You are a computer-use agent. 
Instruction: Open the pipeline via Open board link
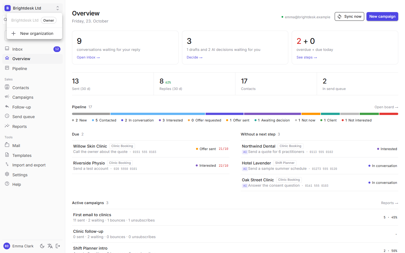coord(386,107)
